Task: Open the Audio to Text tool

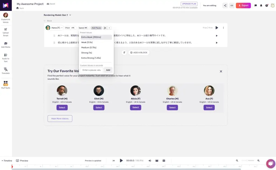Action: point(6,58)
